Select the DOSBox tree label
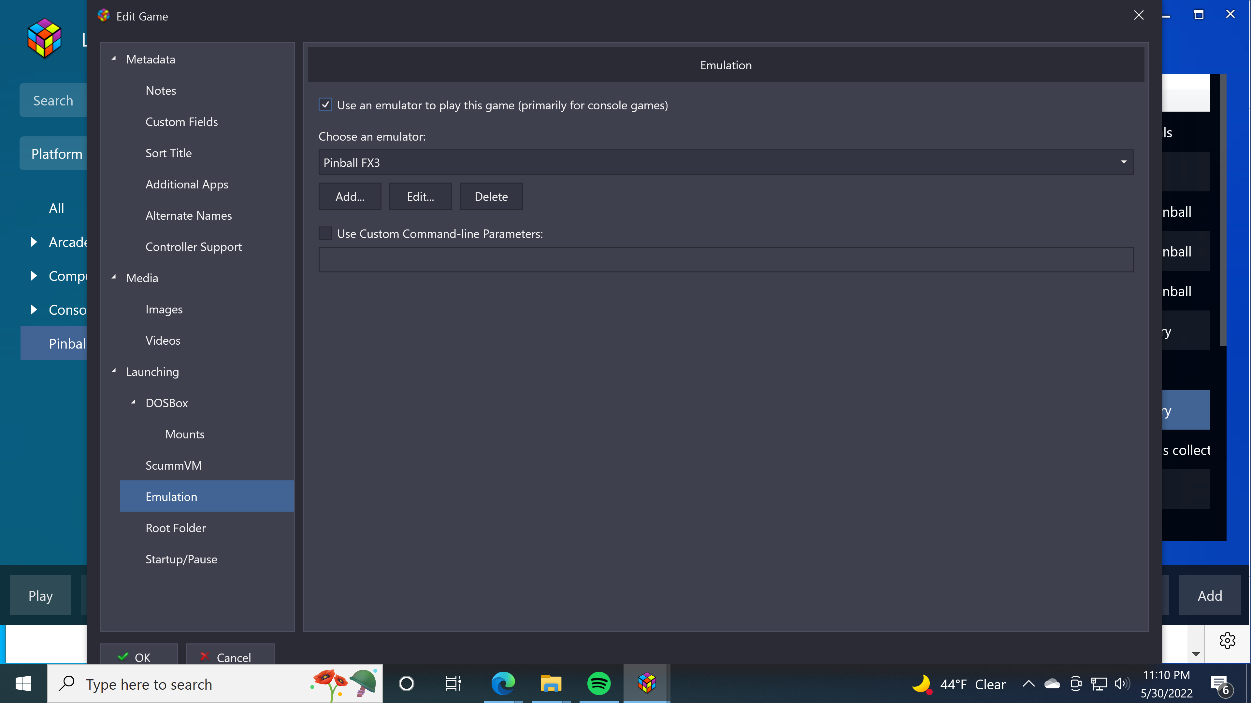 click(x=166, y=403)
